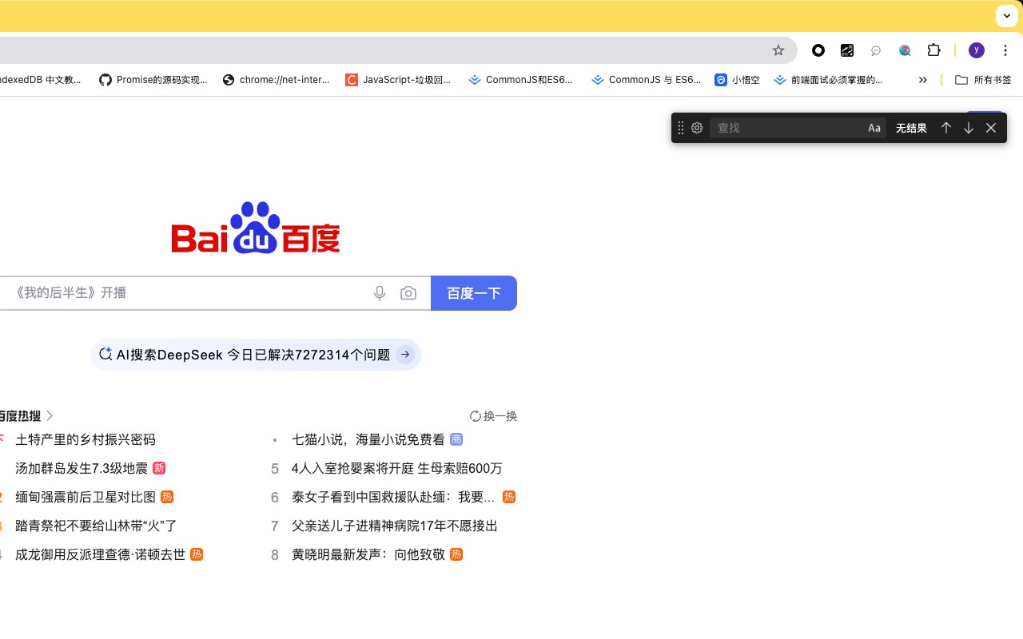Click the 百度一下 search button
Screen dimensions: 1023x639
point(474,293)
